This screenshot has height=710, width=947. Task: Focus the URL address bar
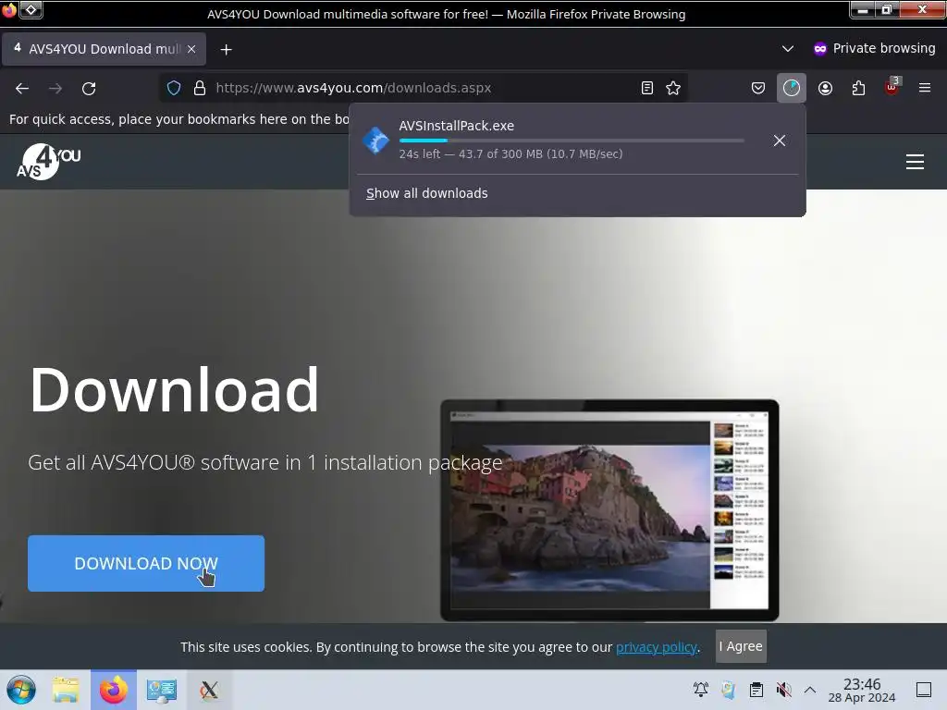tap(423, 88)
